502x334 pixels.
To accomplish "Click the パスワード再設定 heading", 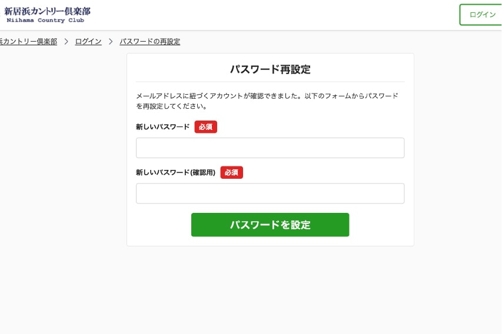I will [270, 69].
